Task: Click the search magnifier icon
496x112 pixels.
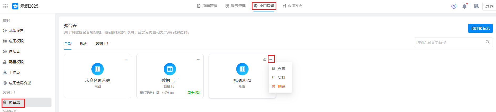Action: click(x=488, y=42)
